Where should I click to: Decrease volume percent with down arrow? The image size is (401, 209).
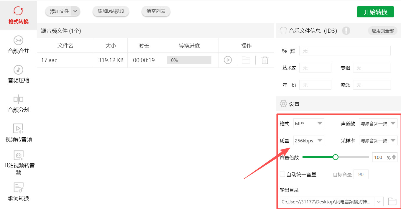click(395, 159)
